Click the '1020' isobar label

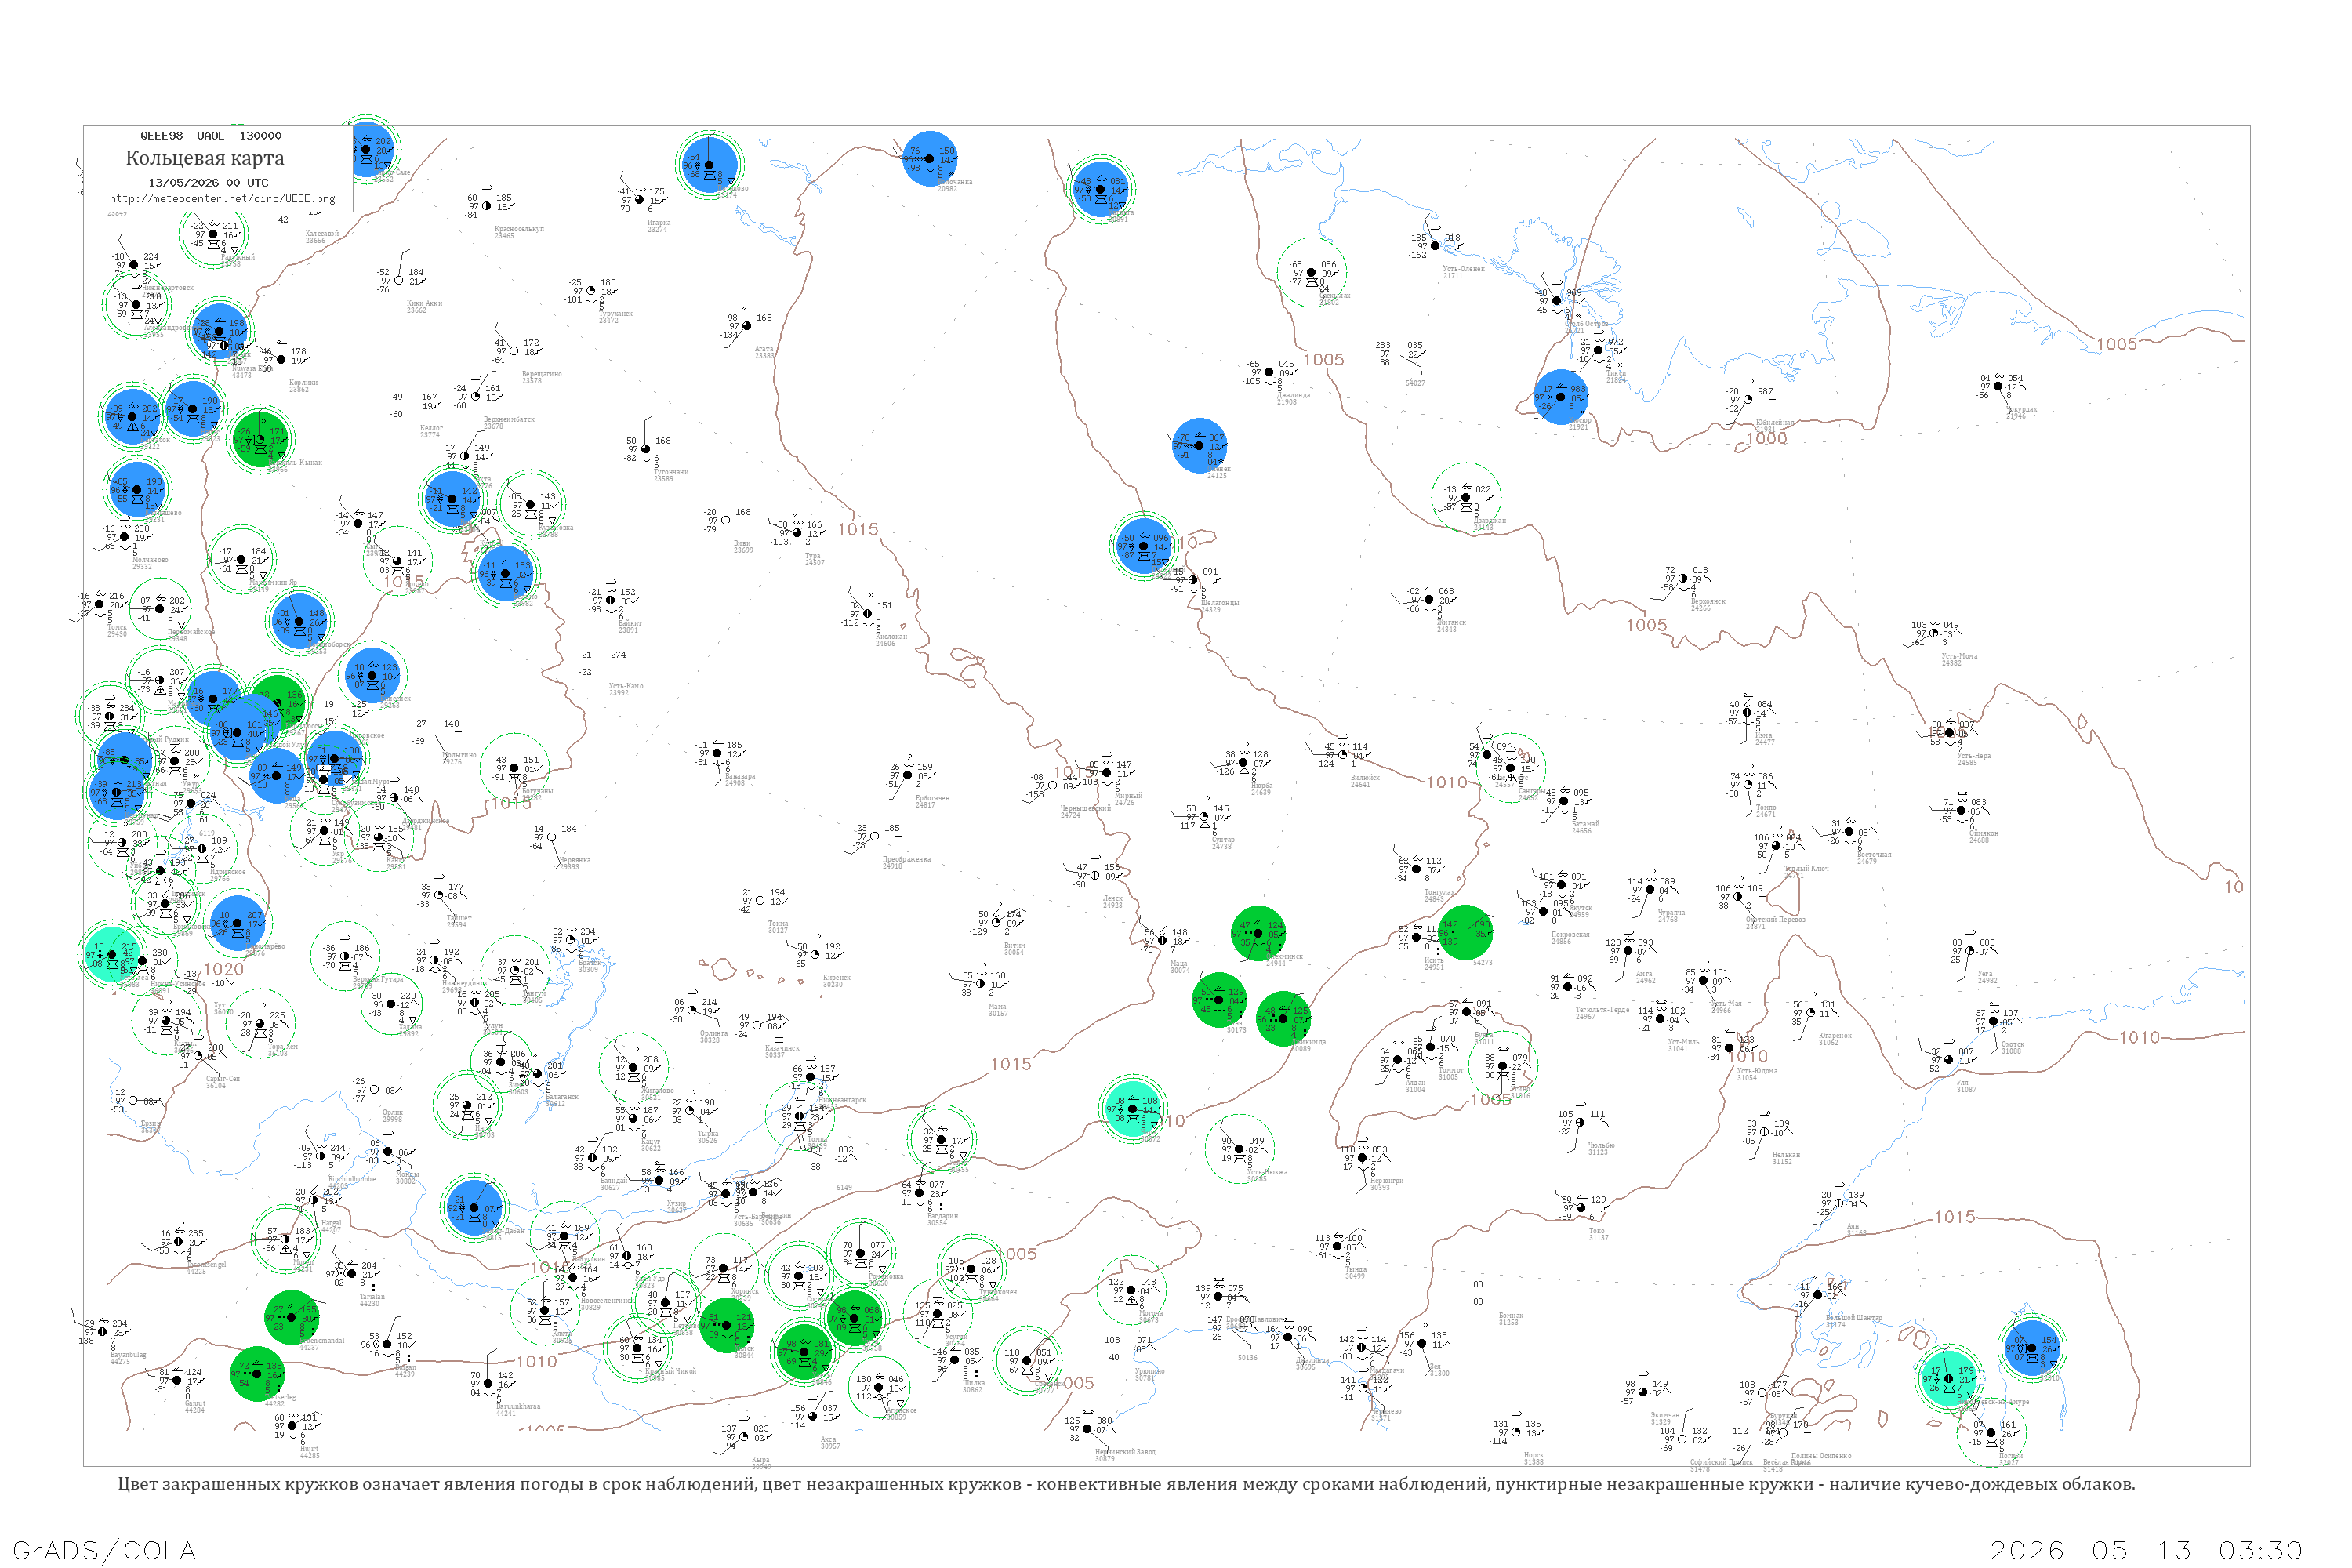[223, 969]
